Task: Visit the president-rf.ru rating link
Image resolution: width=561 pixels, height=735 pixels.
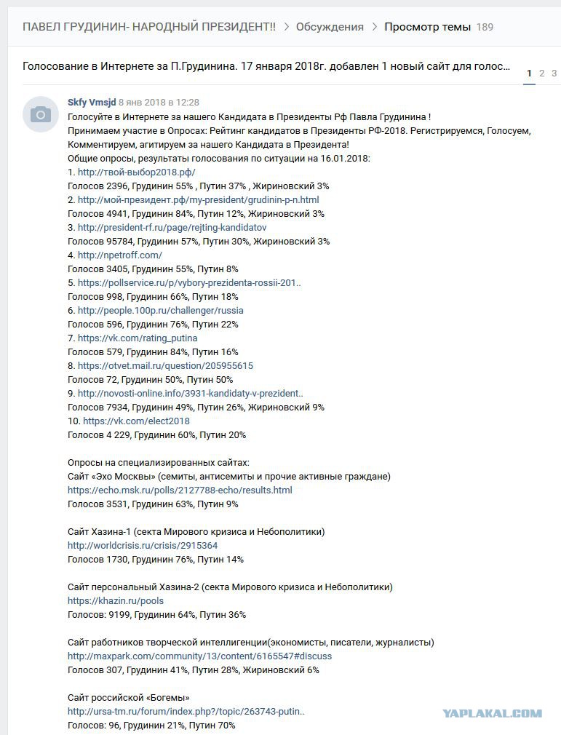Action: [172, 227]
